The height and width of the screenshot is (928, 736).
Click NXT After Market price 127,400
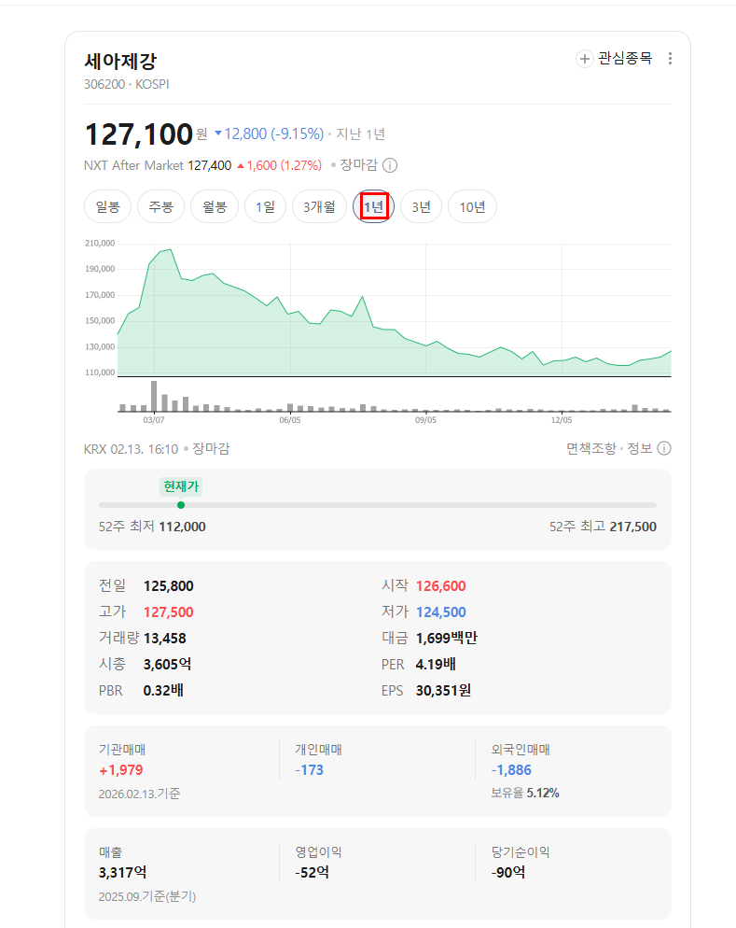point(209,166)
